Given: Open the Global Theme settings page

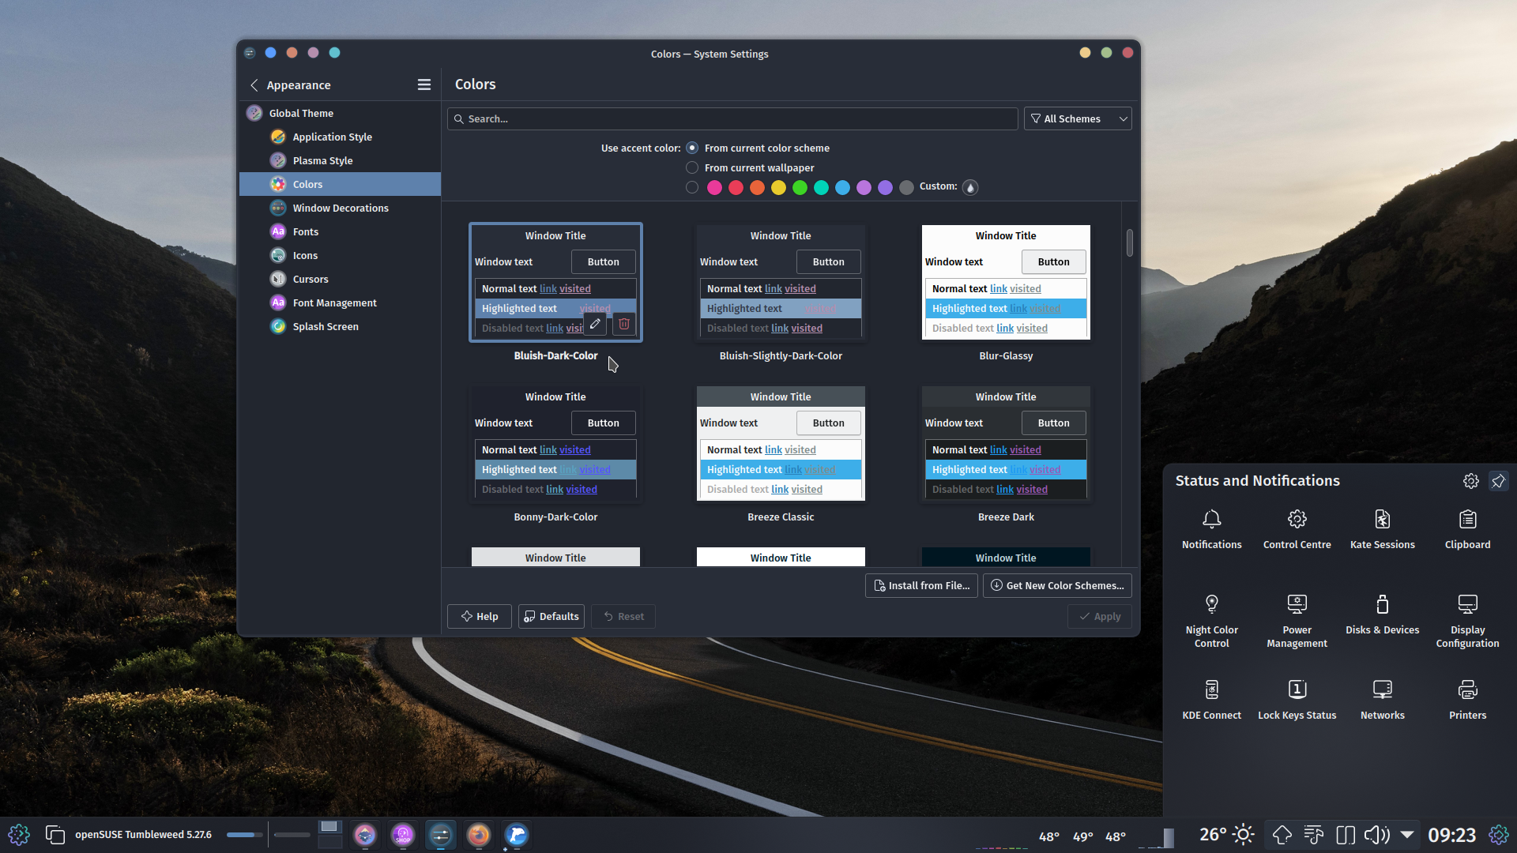Looking at the screenshot, I should tap(340, 113).
